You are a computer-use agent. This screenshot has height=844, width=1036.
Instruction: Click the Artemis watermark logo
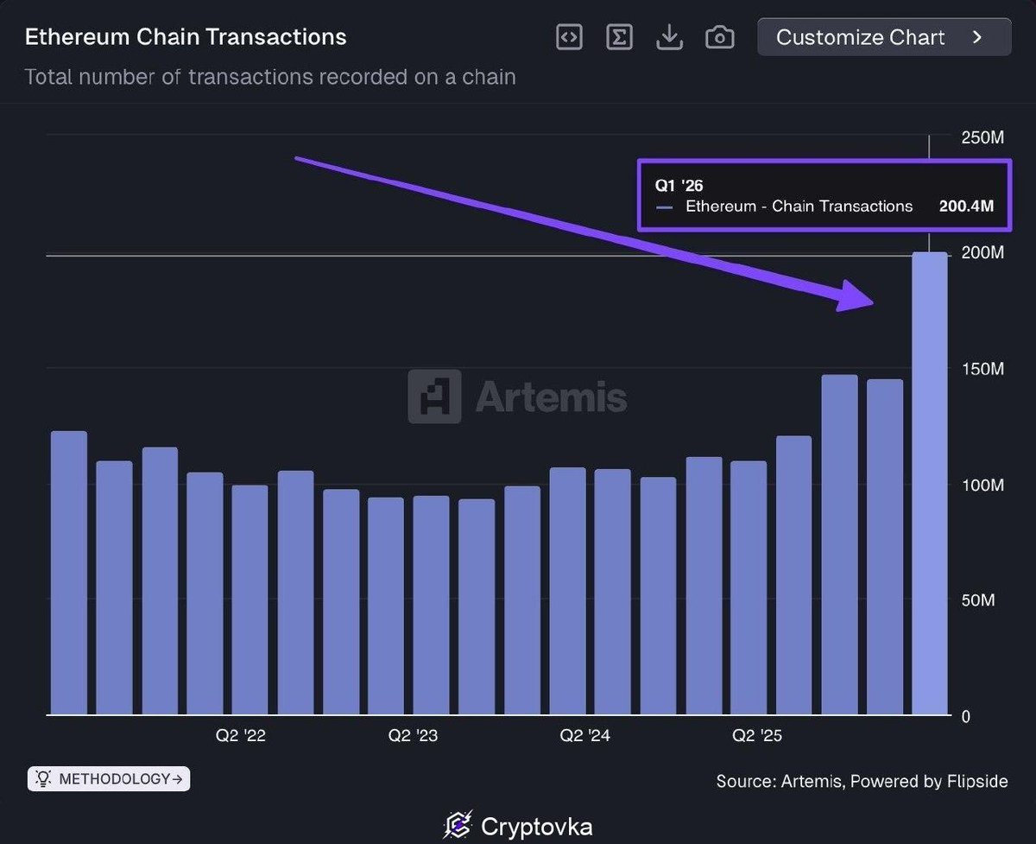[x=434, y=397]
